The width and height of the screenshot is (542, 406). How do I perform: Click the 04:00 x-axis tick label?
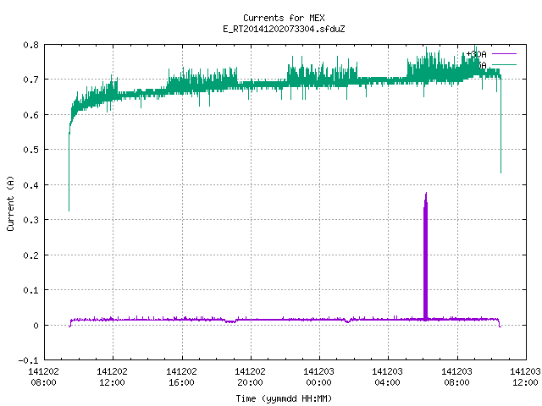387,382
